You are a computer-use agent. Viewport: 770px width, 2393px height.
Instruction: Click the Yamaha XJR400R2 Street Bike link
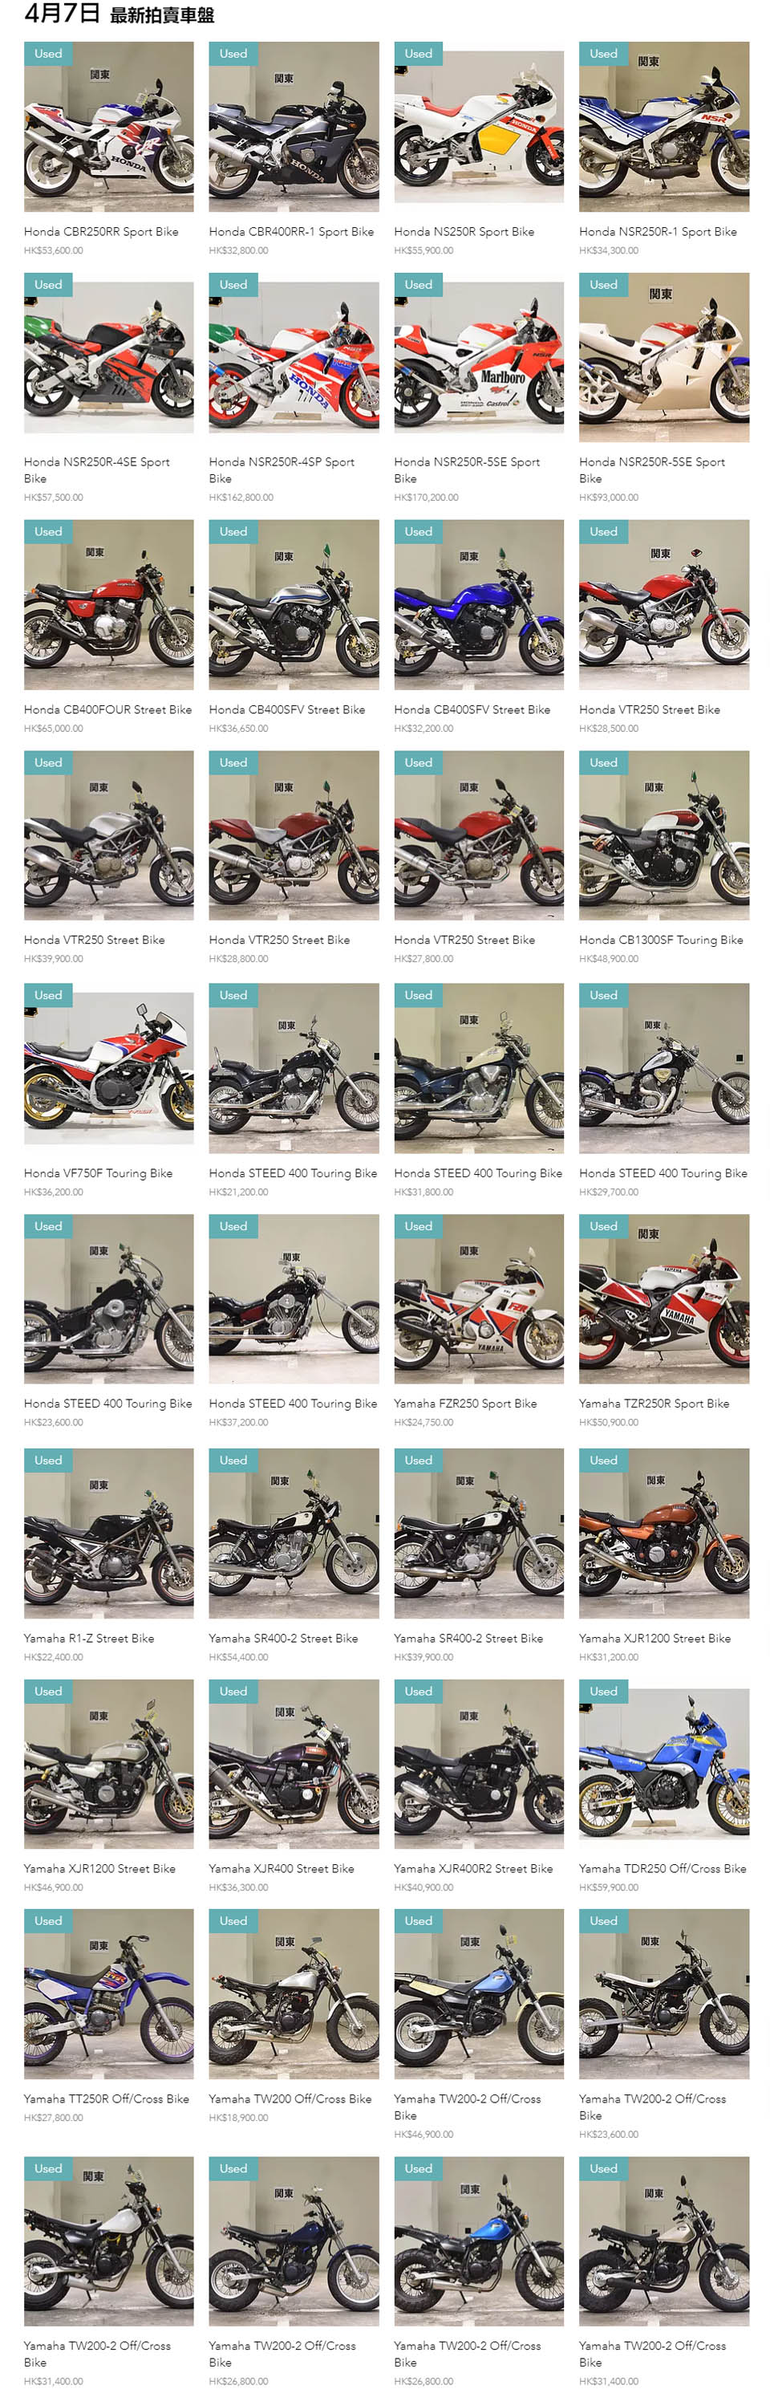point(472,1868)
